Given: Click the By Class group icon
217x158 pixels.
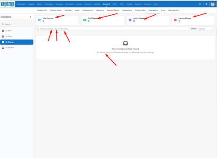Looking at the screenshot, I should point(3,36).
